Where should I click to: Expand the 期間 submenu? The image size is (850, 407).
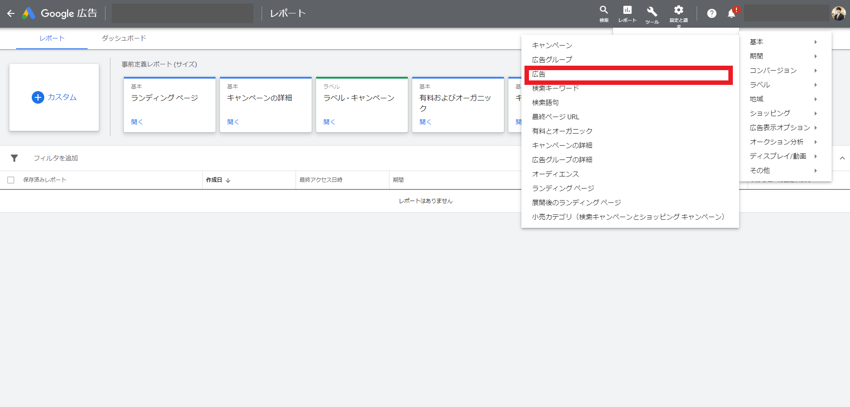pyautogui.click(x=785, y=56)
